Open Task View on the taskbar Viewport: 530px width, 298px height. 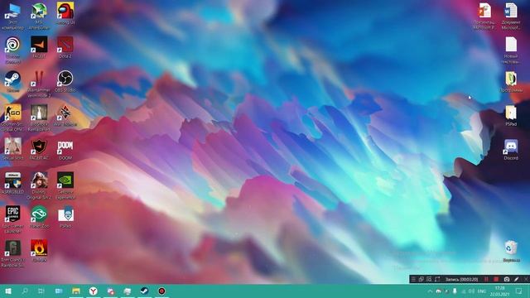[x=41, y=291]
